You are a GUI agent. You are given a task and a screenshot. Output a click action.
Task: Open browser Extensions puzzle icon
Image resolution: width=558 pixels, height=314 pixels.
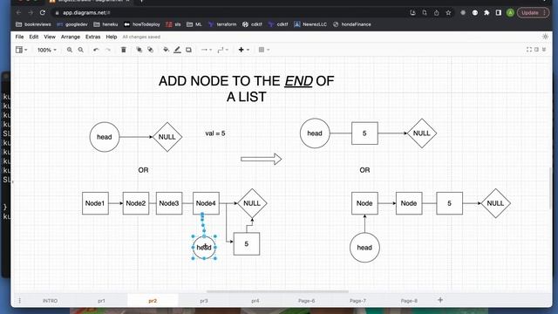click(x=487, y=12)
